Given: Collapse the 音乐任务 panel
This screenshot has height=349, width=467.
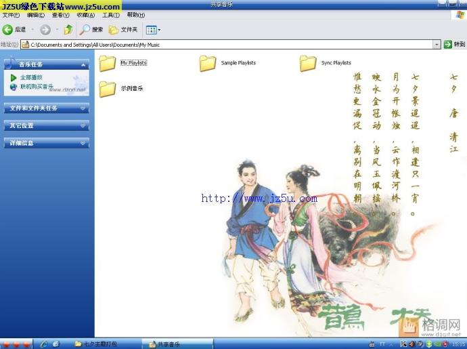Looking at the screenshot, I should click(x=83, y=65).
